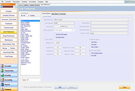Toggle Use Reservation checkbox

(55, 37)
